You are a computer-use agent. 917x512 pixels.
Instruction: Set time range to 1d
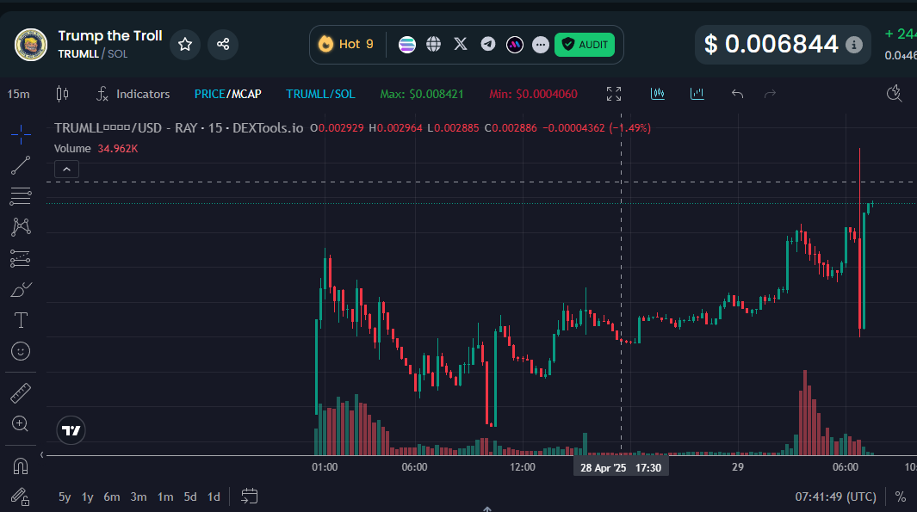click(214, 497)
